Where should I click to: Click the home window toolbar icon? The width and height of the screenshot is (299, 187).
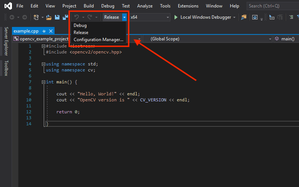[x=255, y=17]
